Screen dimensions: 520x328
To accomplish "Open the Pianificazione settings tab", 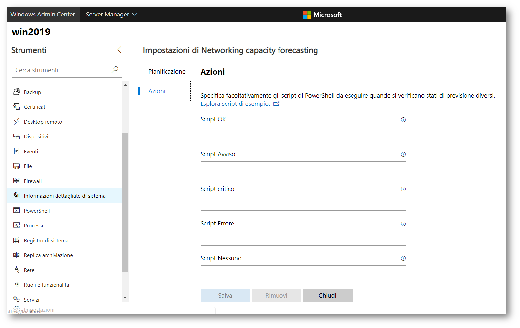I will point(167,71).
